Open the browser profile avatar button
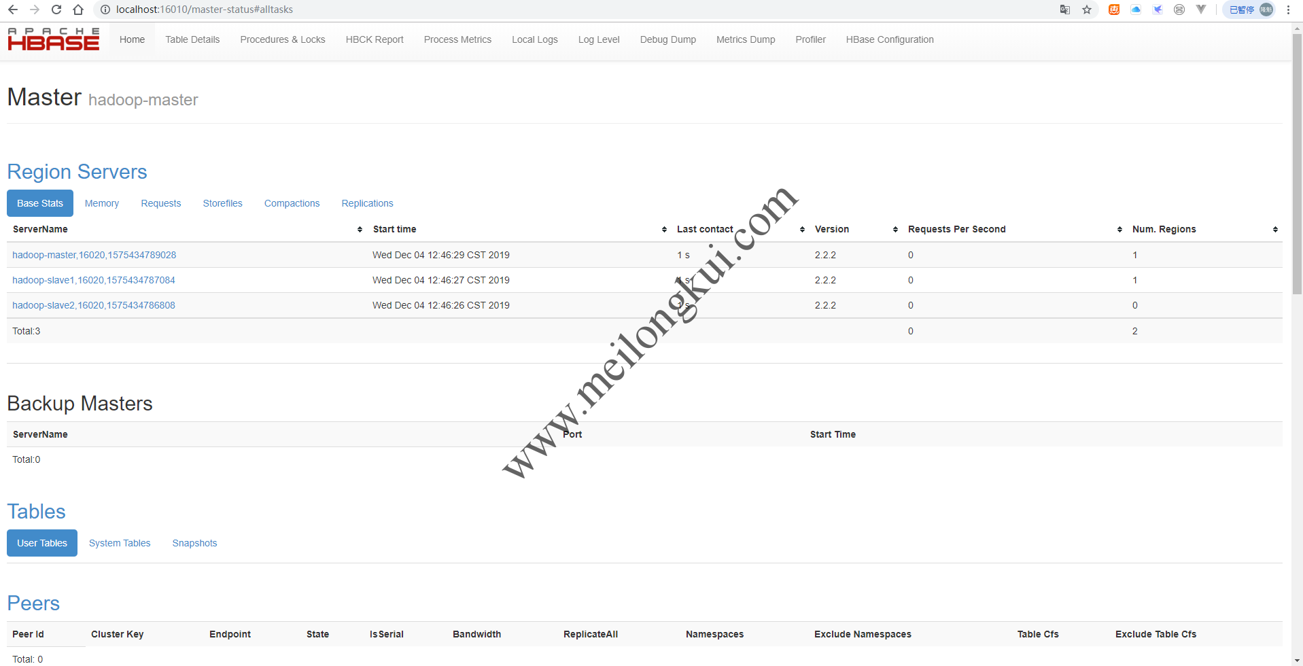 point(1249,10)
